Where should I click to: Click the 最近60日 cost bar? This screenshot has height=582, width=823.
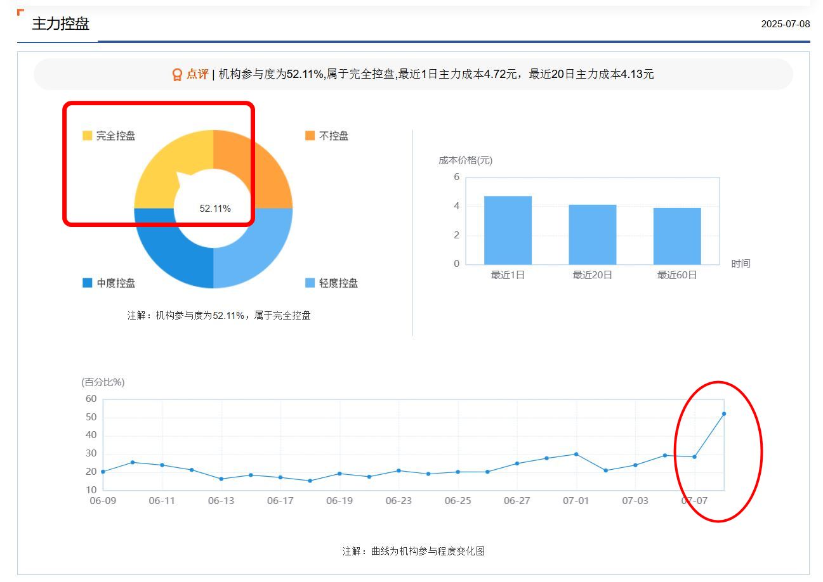[x=677, y=236]
